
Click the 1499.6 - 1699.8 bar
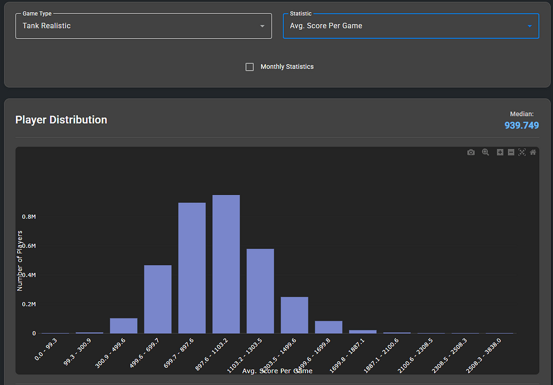tap(328, 327)
